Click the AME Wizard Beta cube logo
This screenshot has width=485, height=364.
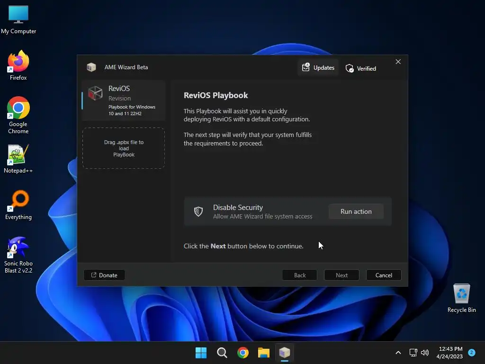(91, 67)
